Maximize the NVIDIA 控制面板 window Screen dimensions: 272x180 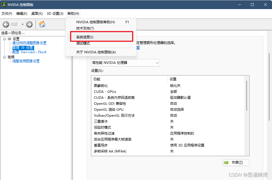point(252,5)
